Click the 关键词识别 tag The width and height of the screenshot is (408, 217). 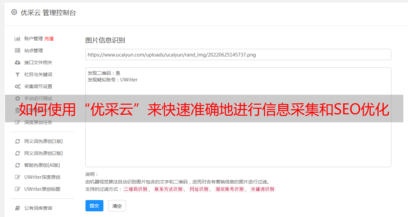(x=262, y=189)
